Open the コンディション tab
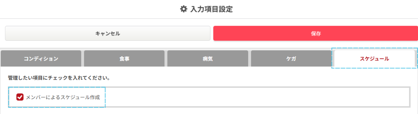 pyautogui.click(x=41, y=59)
